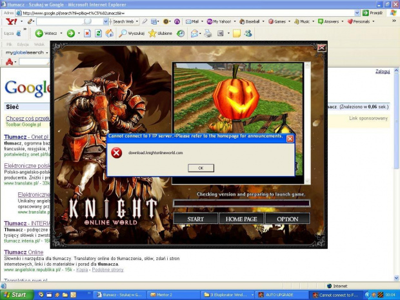The width and height of the screenshot is (400, 300).
Task: Click the green Wstecz back arrow icon
Action: click(x=39, y=34)
